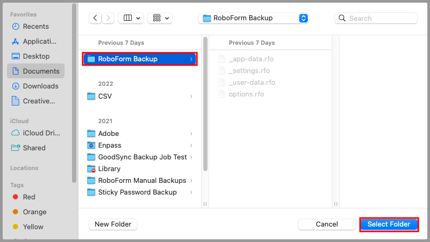
Task: Open Applications in the sidebar
Action: (x=36, y=42)
